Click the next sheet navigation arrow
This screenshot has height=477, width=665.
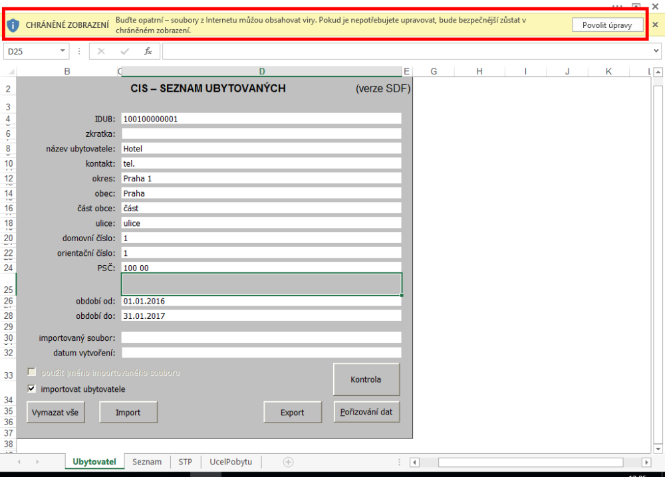point(37,462)
